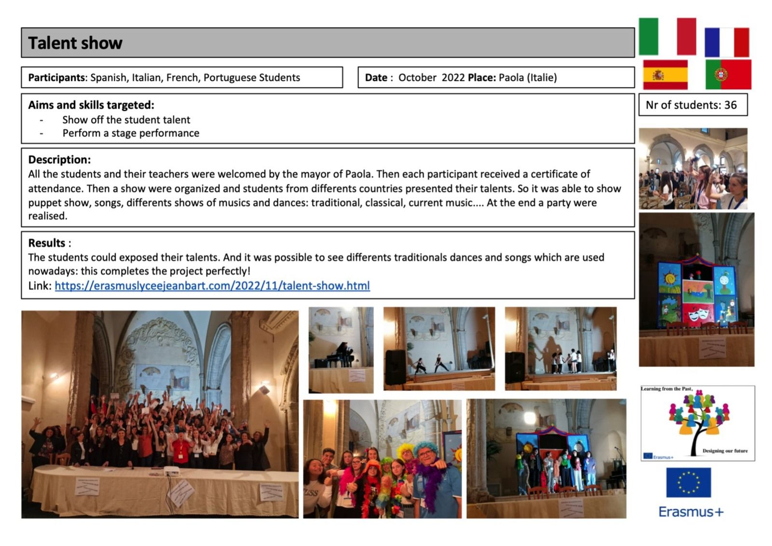The height and width of the screenshot is (546, 772).
Task: Click the 'Perform a stage performance' line
Action: (x=131, y=133)
